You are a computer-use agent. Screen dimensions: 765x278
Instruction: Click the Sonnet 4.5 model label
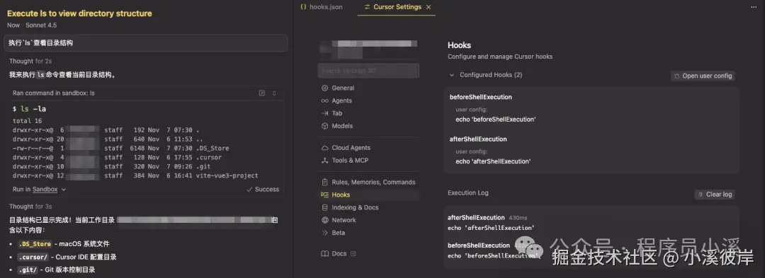[x=41, y=25]
